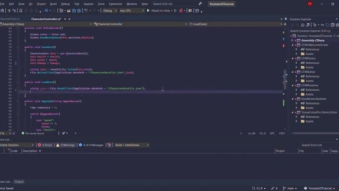
Task: Click Collapse All icon in Solution Explorer
Action: pos(333,25)
